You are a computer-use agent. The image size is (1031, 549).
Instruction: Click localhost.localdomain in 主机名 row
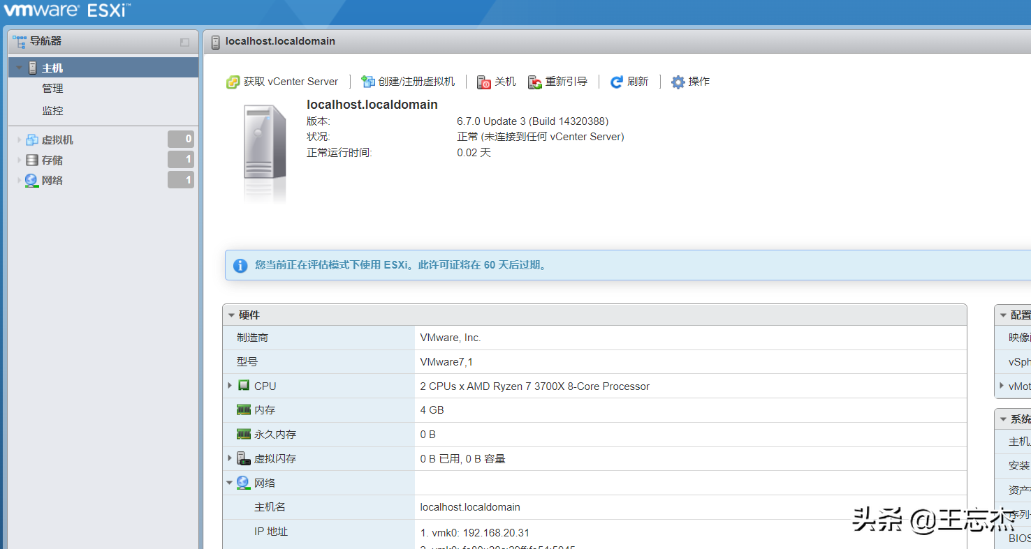(470, 507)
